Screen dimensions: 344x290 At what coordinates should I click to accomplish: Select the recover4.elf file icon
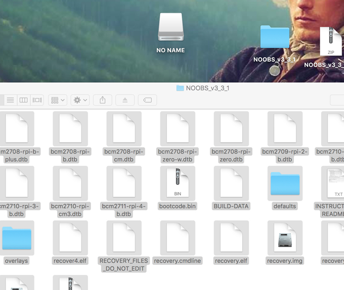(70, 237)
